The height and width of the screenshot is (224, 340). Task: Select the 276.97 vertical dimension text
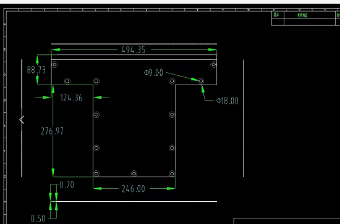(x=53, y=131)
